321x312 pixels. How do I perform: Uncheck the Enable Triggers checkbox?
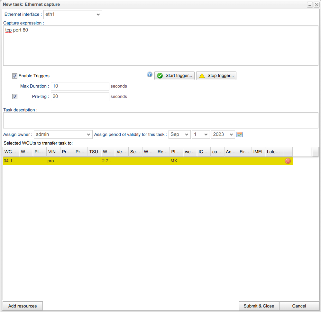click(x=15, y=76)
